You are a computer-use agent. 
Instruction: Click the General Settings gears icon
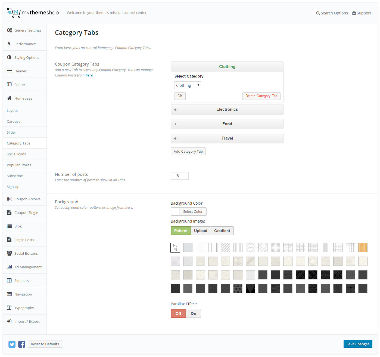[x=10, y=30]
